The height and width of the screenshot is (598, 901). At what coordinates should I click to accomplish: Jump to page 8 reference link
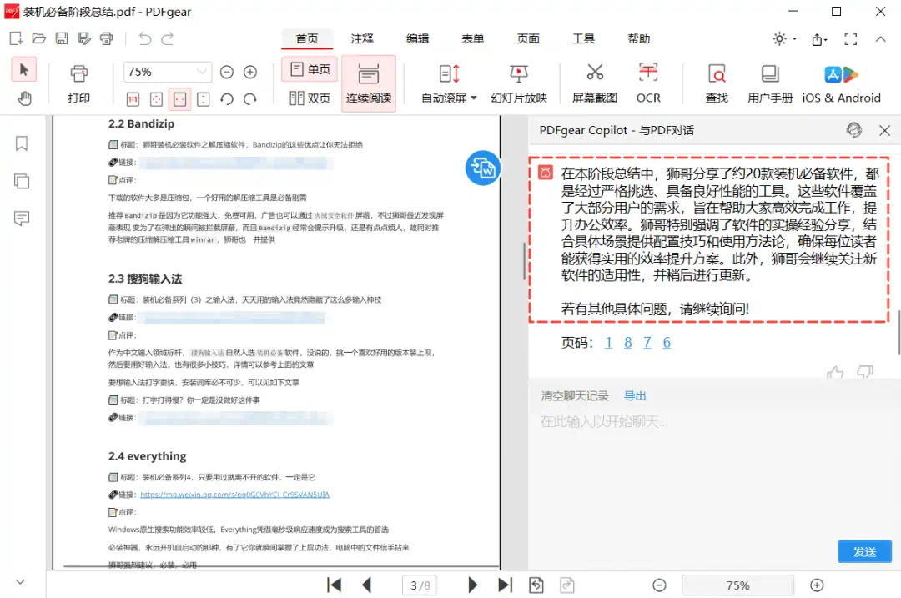(x=627, y=343)
